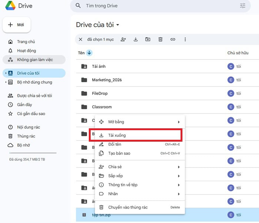Open the three-dot more actions menu

tap(185, 40)
